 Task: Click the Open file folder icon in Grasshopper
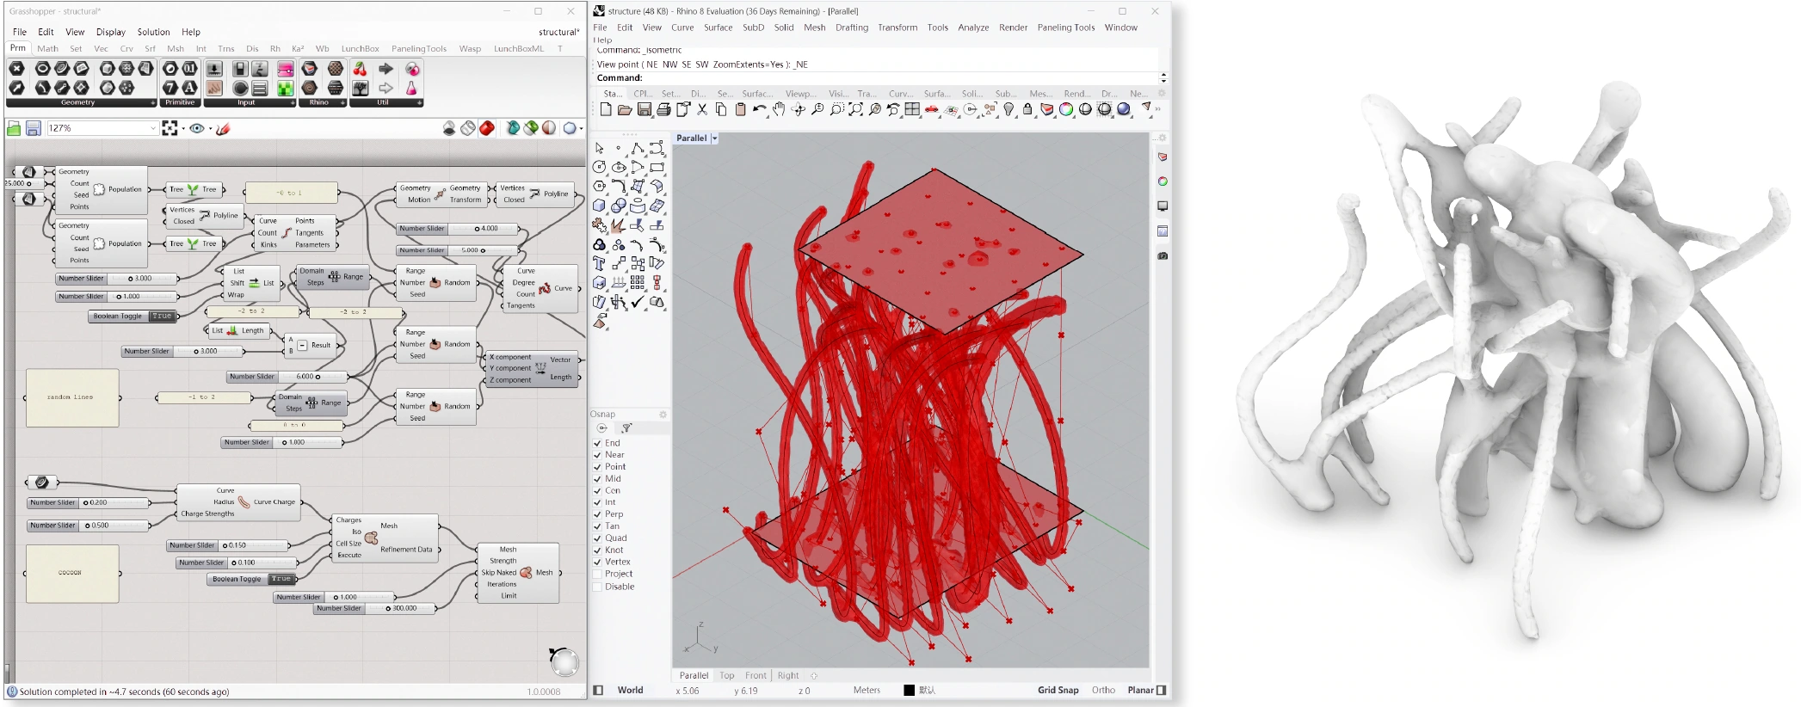tap(14, 128)
